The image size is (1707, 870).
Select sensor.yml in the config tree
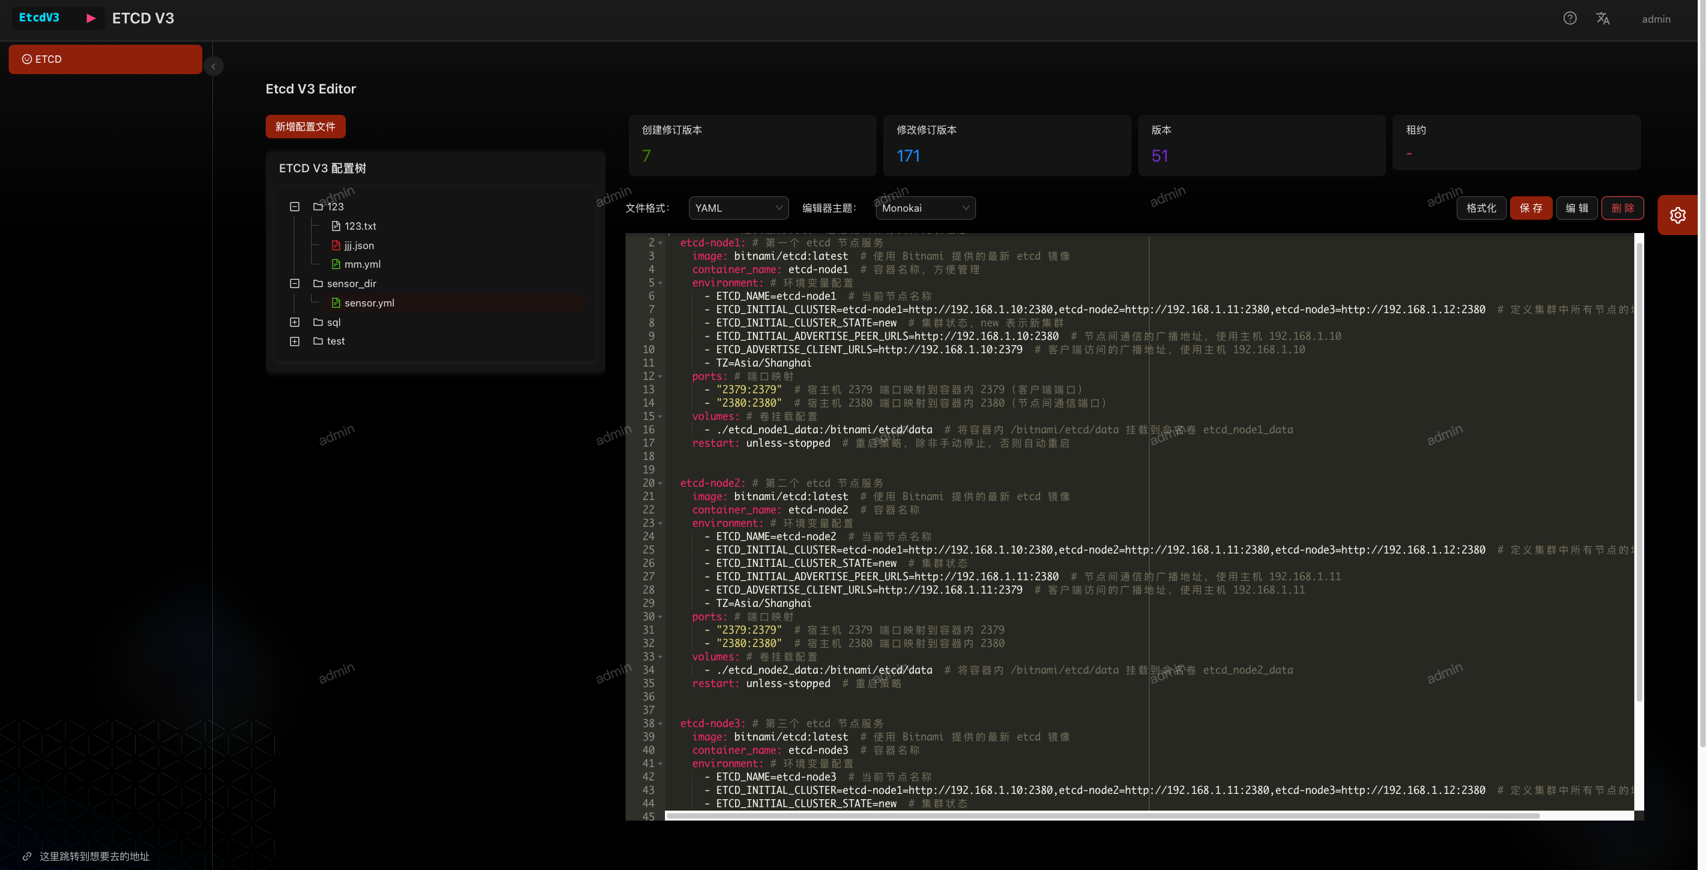(x=369, y=303)
